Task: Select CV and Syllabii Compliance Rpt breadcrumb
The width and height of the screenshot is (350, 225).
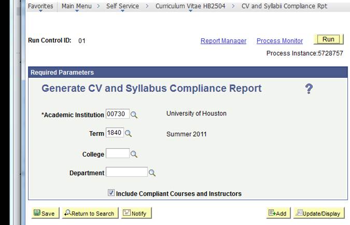Action: 284,6
